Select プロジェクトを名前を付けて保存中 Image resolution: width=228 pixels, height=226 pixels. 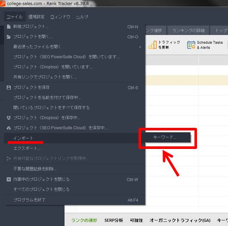coord(74,97)
